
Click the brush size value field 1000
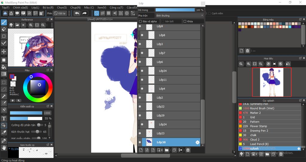click(x=47, y=113)
